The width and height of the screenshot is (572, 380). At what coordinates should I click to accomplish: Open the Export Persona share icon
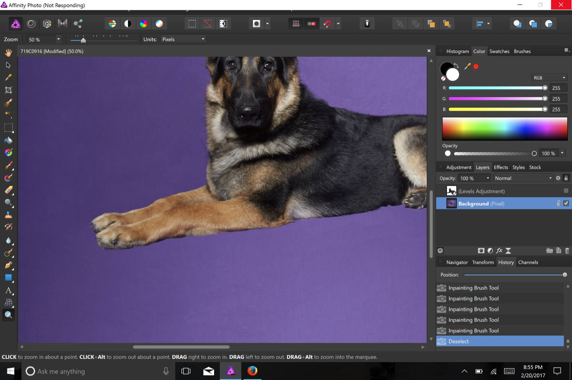[x=78, y=24]
